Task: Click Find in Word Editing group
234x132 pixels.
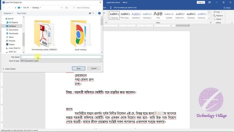Action: click(x=217, y=12)
